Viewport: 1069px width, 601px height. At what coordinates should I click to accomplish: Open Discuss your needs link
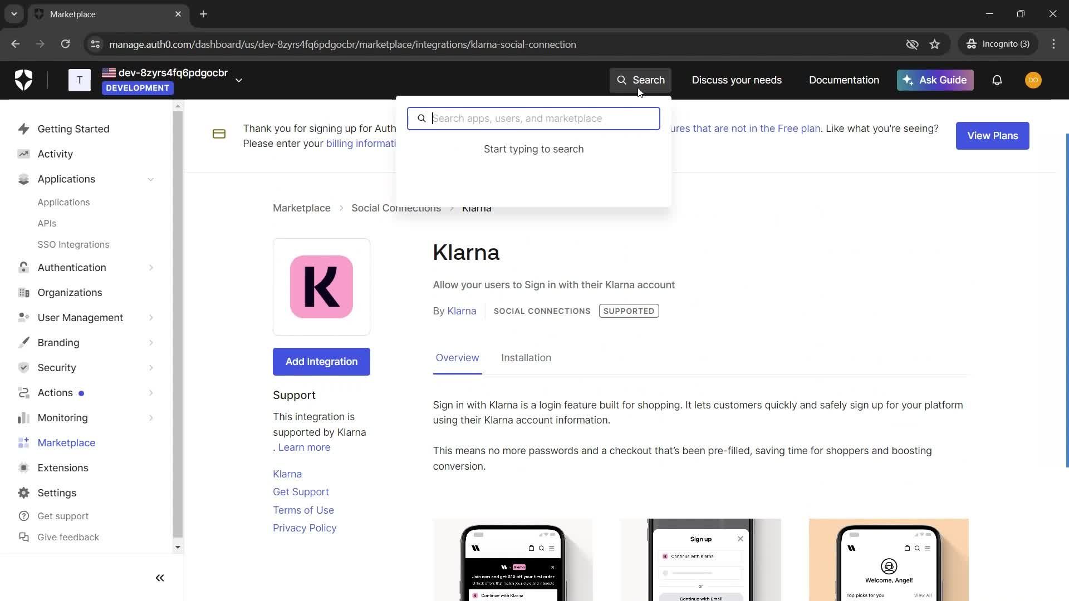[x=737, y=80]
